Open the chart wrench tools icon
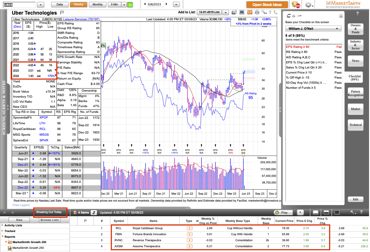370x252 pixels. [264, 12]
